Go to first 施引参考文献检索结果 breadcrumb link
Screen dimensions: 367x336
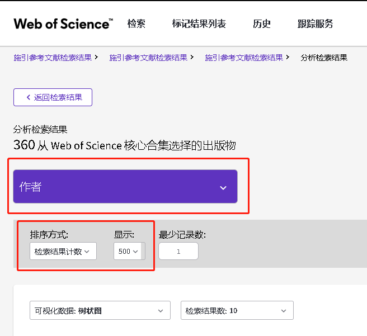(x=53, y=58)
